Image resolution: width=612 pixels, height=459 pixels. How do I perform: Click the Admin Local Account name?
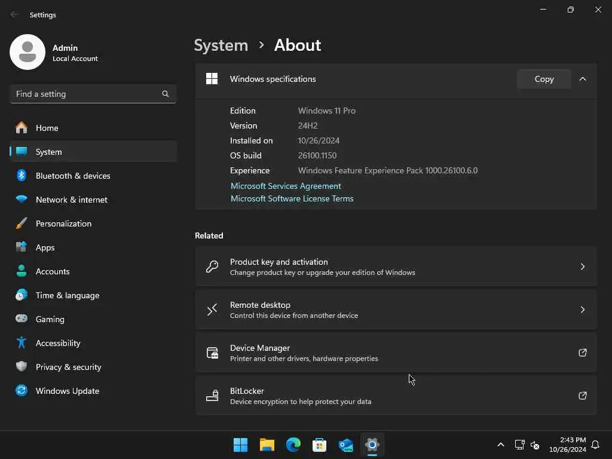point(75,53)
